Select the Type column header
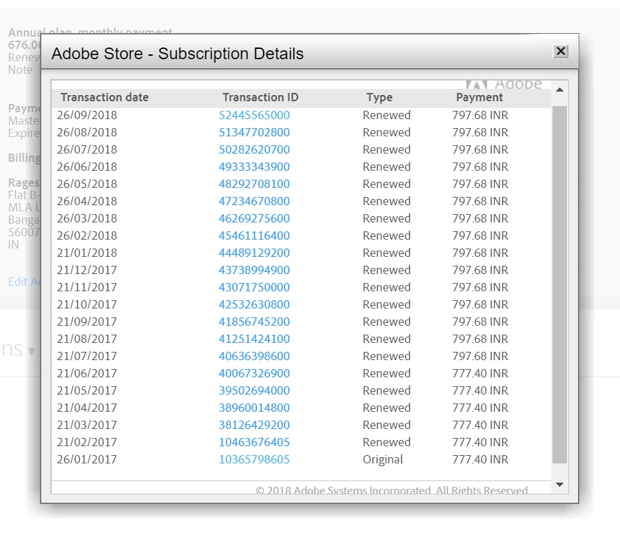Image resolution: width=620 pixels, height=535 pixels. (380, 97)
